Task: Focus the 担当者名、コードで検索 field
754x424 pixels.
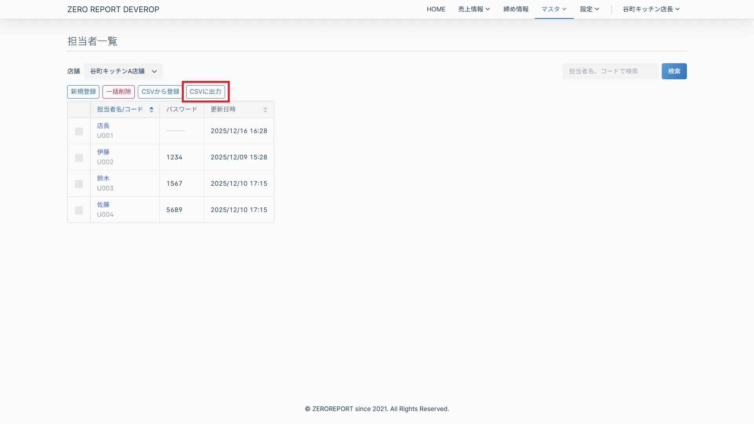Action: click(610, 71)
